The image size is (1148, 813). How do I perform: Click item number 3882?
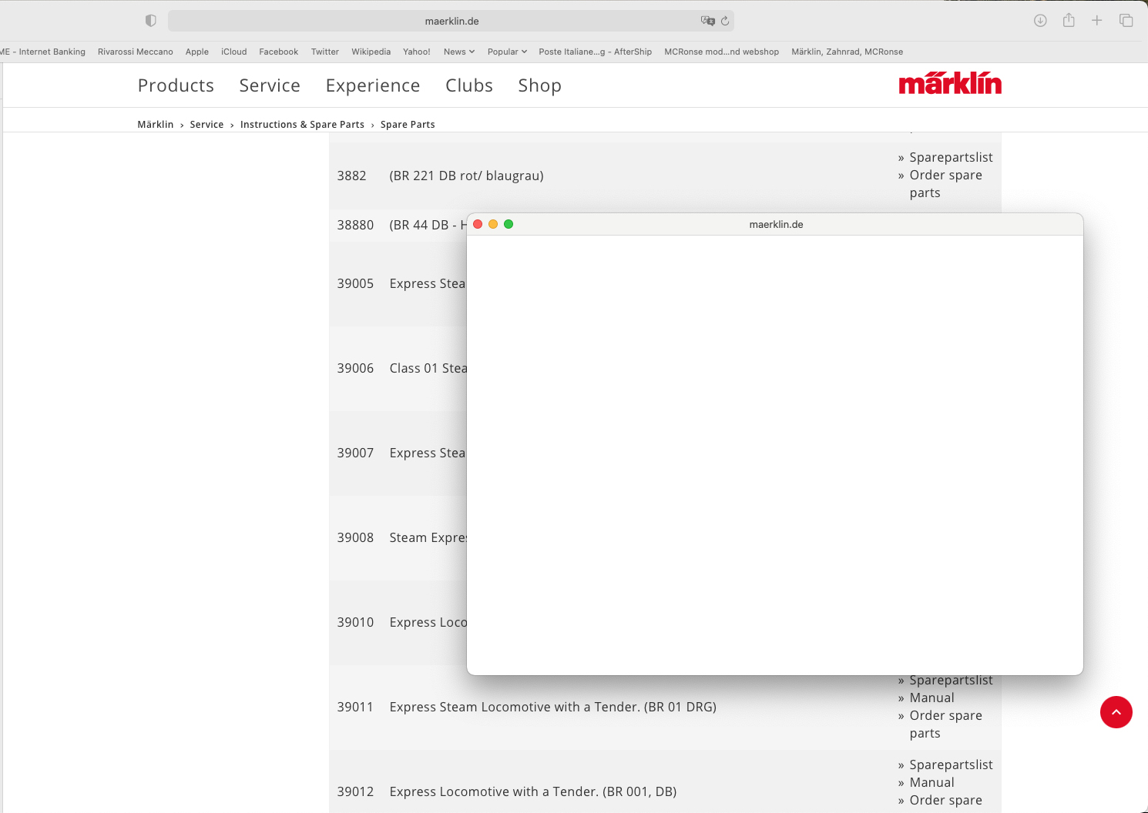[x=351, y=176]
